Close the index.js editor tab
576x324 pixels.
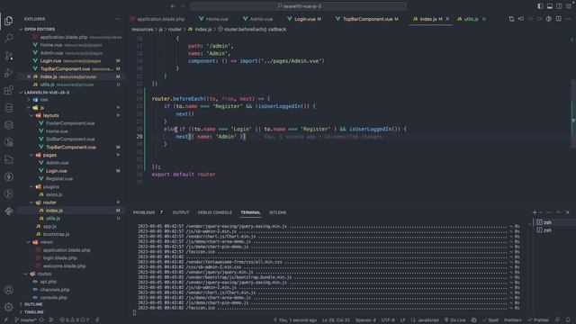click(447, 19)
